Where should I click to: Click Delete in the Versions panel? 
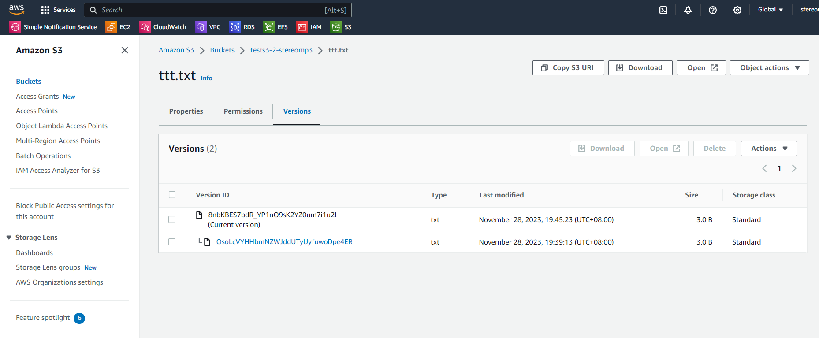click(715, 149)
